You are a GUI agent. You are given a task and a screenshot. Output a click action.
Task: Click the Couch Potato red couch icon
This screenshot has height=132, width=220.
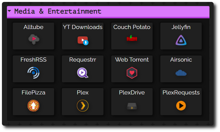coord(132,39)
